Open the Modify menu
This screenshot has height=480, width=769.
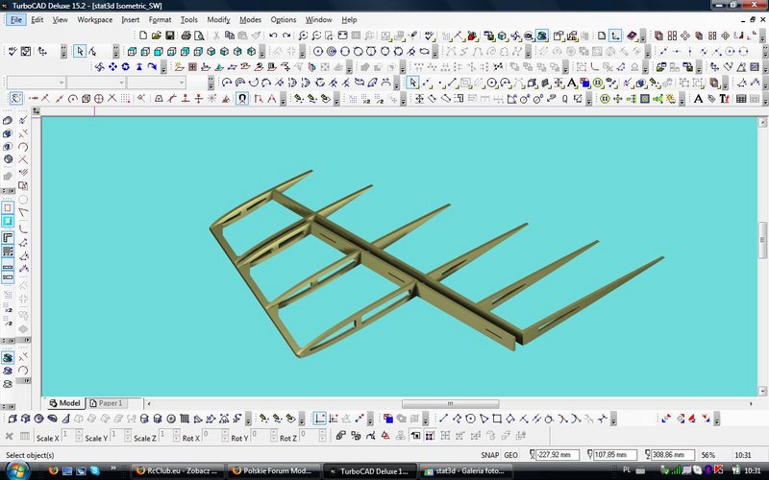pos(218,19)
